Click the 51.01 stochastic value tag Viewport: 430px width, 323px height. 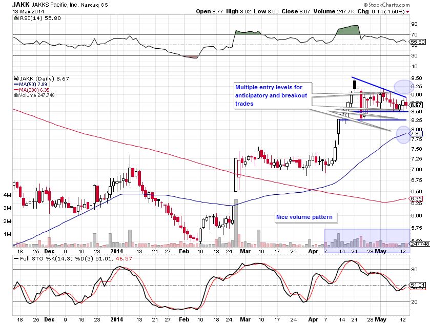point(418,285)
